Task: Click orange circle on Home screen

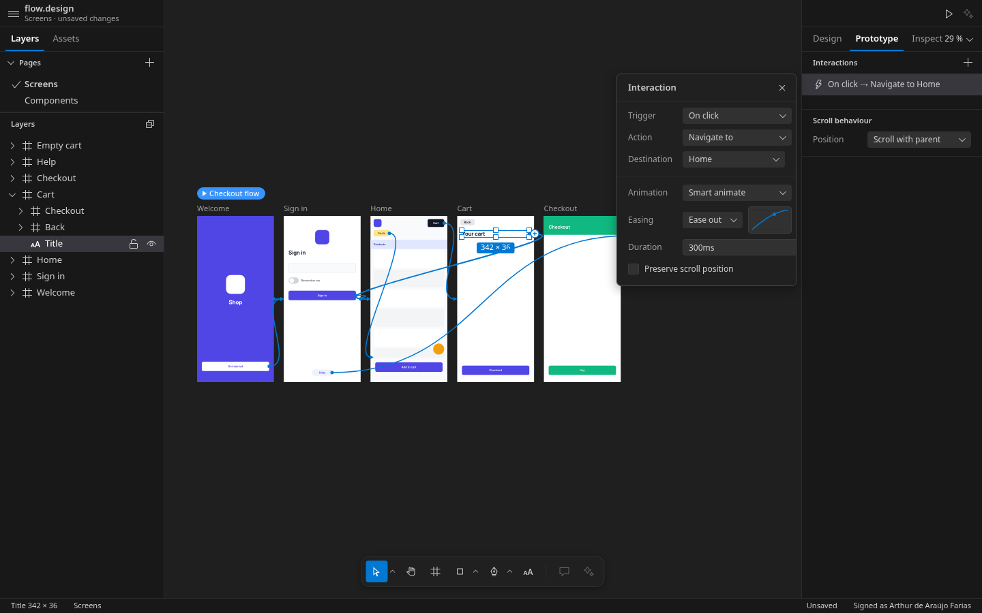Action: pos(438,349)
